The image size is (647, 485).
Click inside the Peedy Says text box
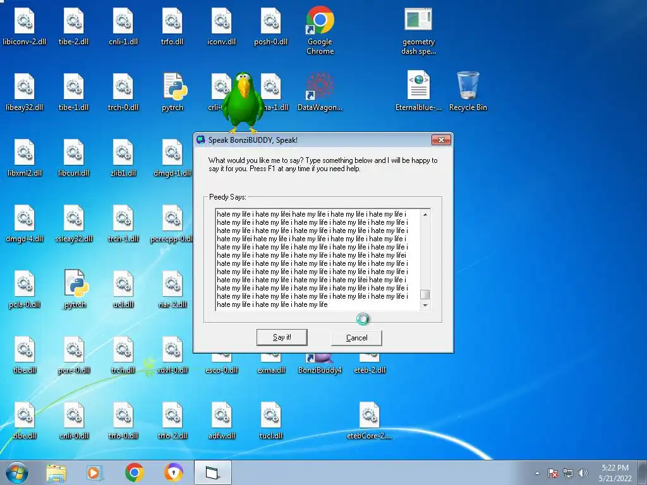(318, 260)
